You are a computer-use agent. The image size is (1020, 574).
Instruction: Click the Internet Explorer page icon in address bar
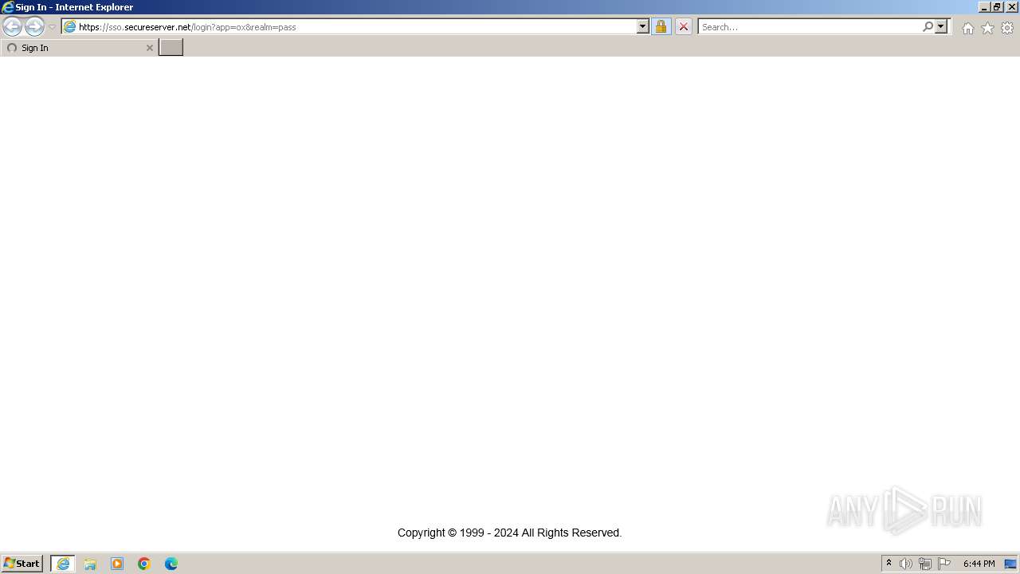[69, 27]
